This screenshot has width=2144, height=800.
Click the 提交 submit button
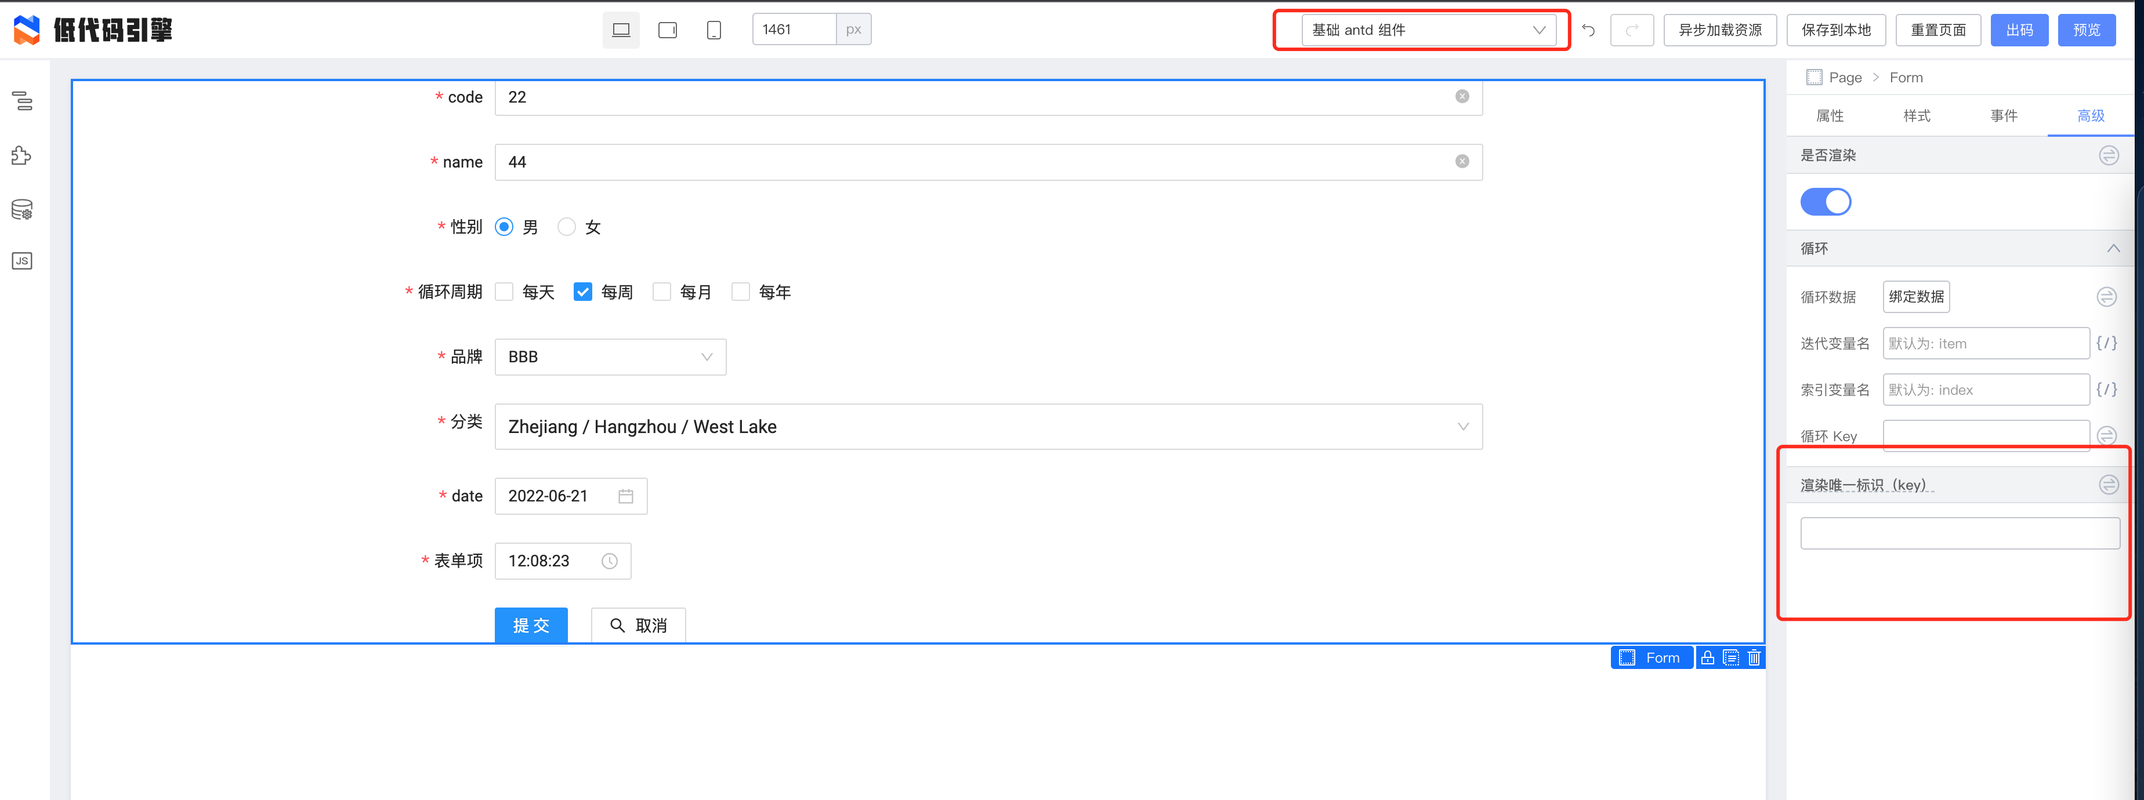point(531,626)
